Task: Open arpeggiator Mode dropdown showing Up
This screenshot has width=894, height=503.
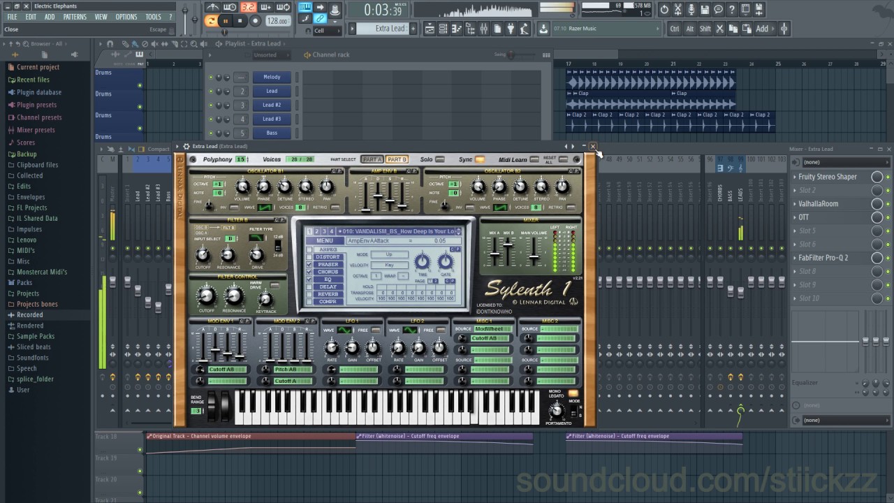Action: point(390,254)
